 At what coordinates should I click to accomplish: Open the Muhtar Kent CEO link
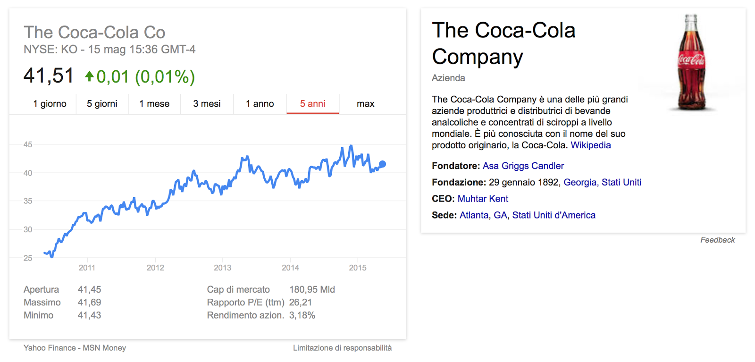point(483,199)
